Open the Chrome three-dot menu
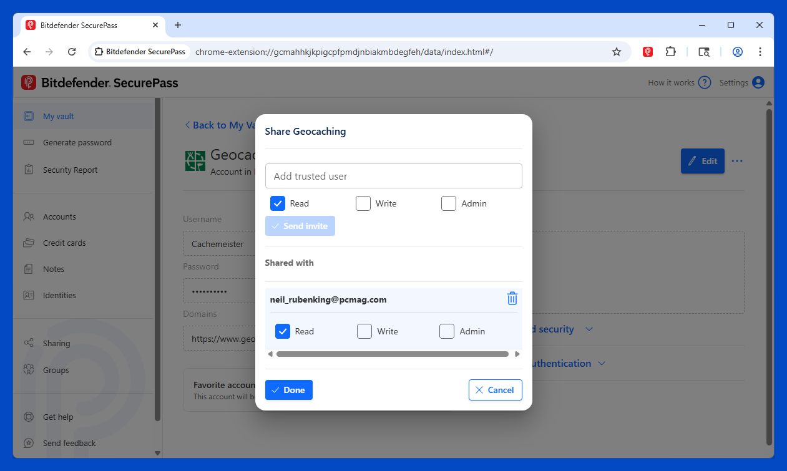 [760, 52]
